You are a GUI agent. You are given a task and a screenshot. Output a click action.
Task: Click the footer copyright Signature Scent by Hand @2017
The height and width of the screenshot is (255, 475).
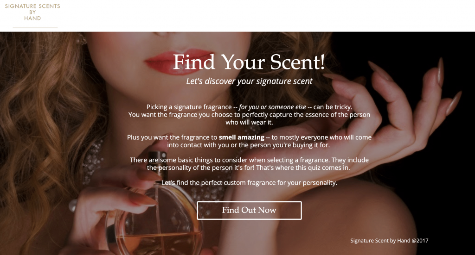point(389,241)
